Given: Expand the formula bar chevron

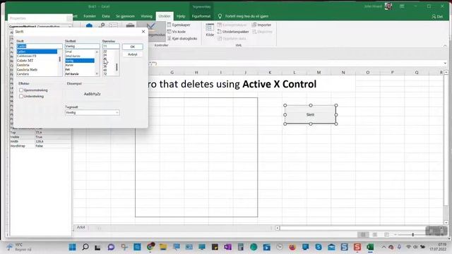Looking at the screenshot, I should pyautogui.click(x=445, y=63).
